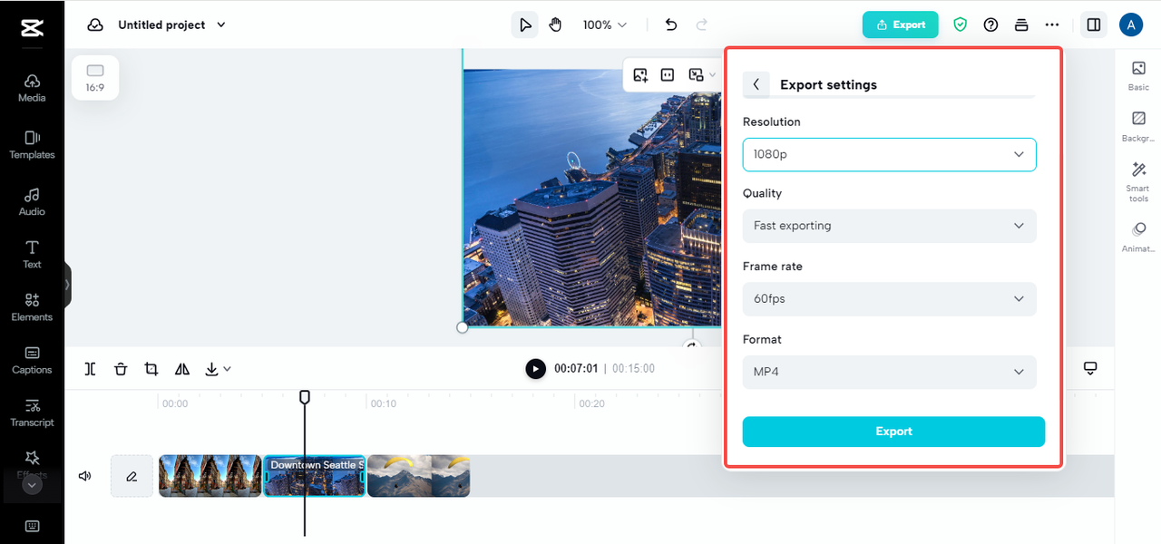Open the more options ellipsis menu
This screenshot has width=1161, height=544.
(1052, 25)
